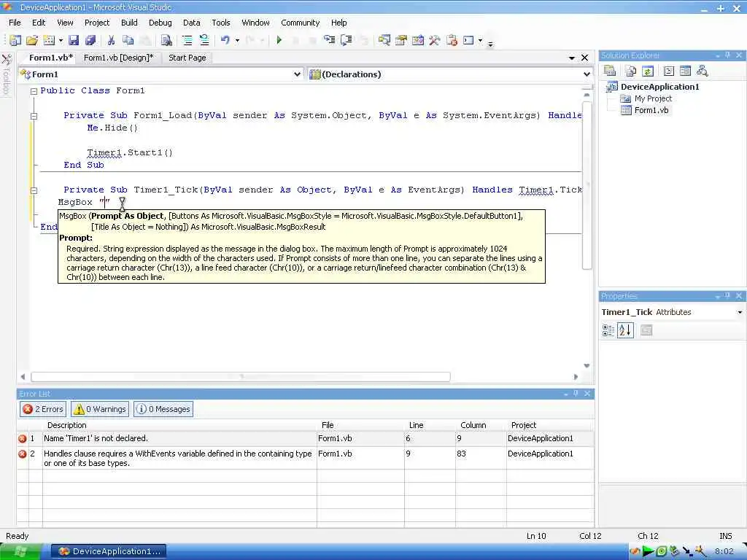
Task: Click the Copy toolbar icon
Action: click(x=128, y=41)
